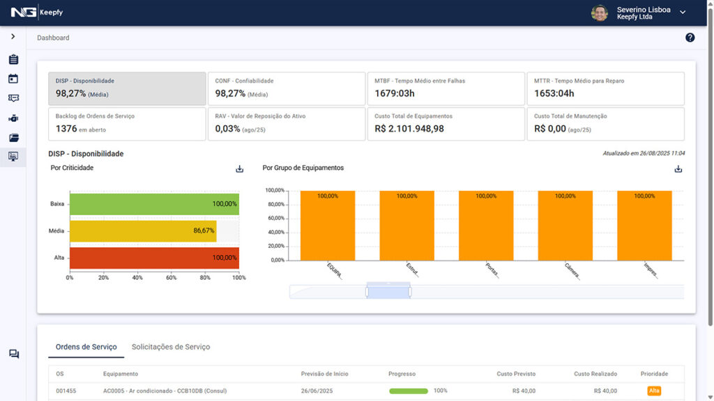Image resolution: width=714 pixels, height=401 pixels.
Task: Select the Ordens de Serviço tab
Action: tap(86, 347)
